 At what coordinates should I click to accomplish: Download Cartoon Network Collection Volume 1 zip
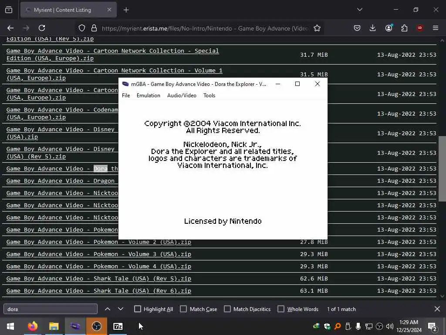(115, 74)
